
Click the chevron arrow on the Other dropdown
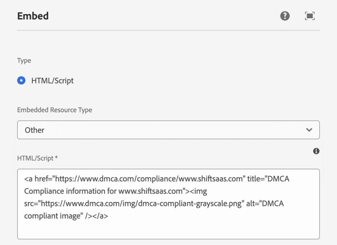[309, 130]
